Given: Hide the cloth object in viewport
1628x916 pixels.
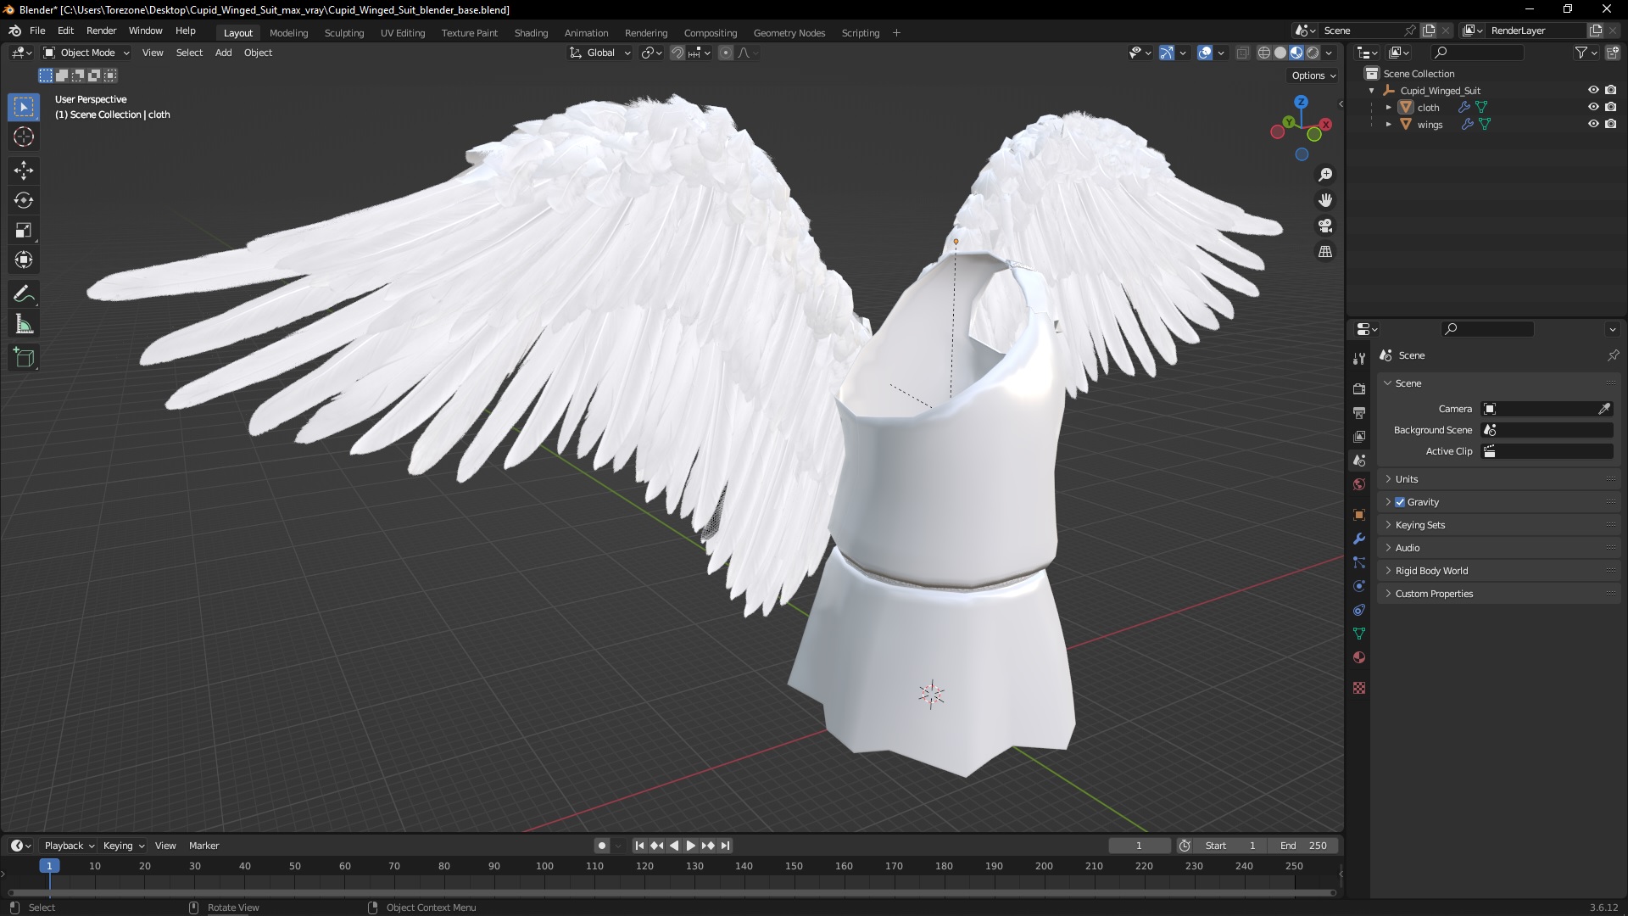Looking at the screenshot, I should point(1593,107).
